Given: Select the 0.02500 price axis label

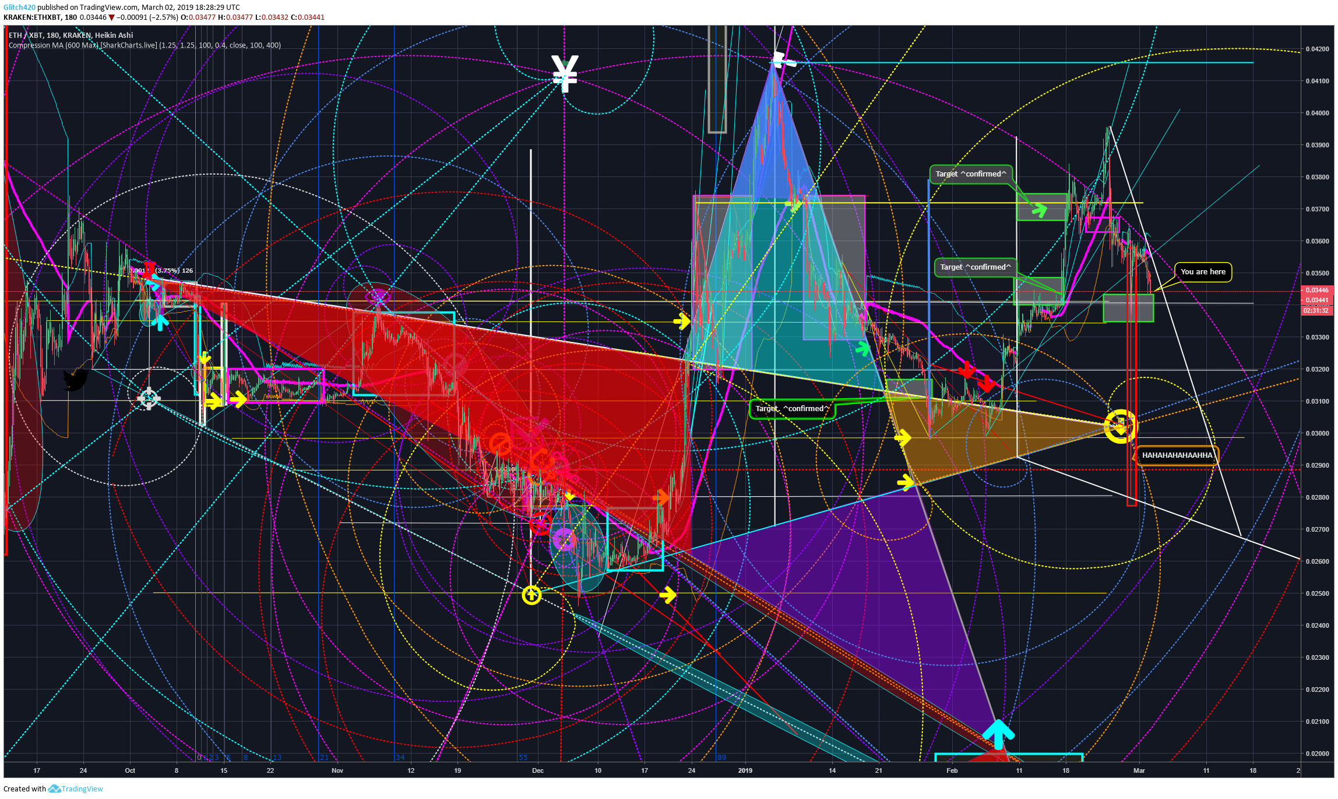Looking at the screenshot, I should 1318,593.
